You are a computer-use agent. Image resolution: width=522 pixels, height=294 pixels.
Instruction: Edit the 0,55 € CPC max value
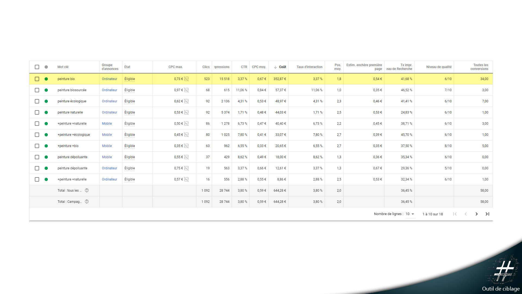tap(178, 157)
